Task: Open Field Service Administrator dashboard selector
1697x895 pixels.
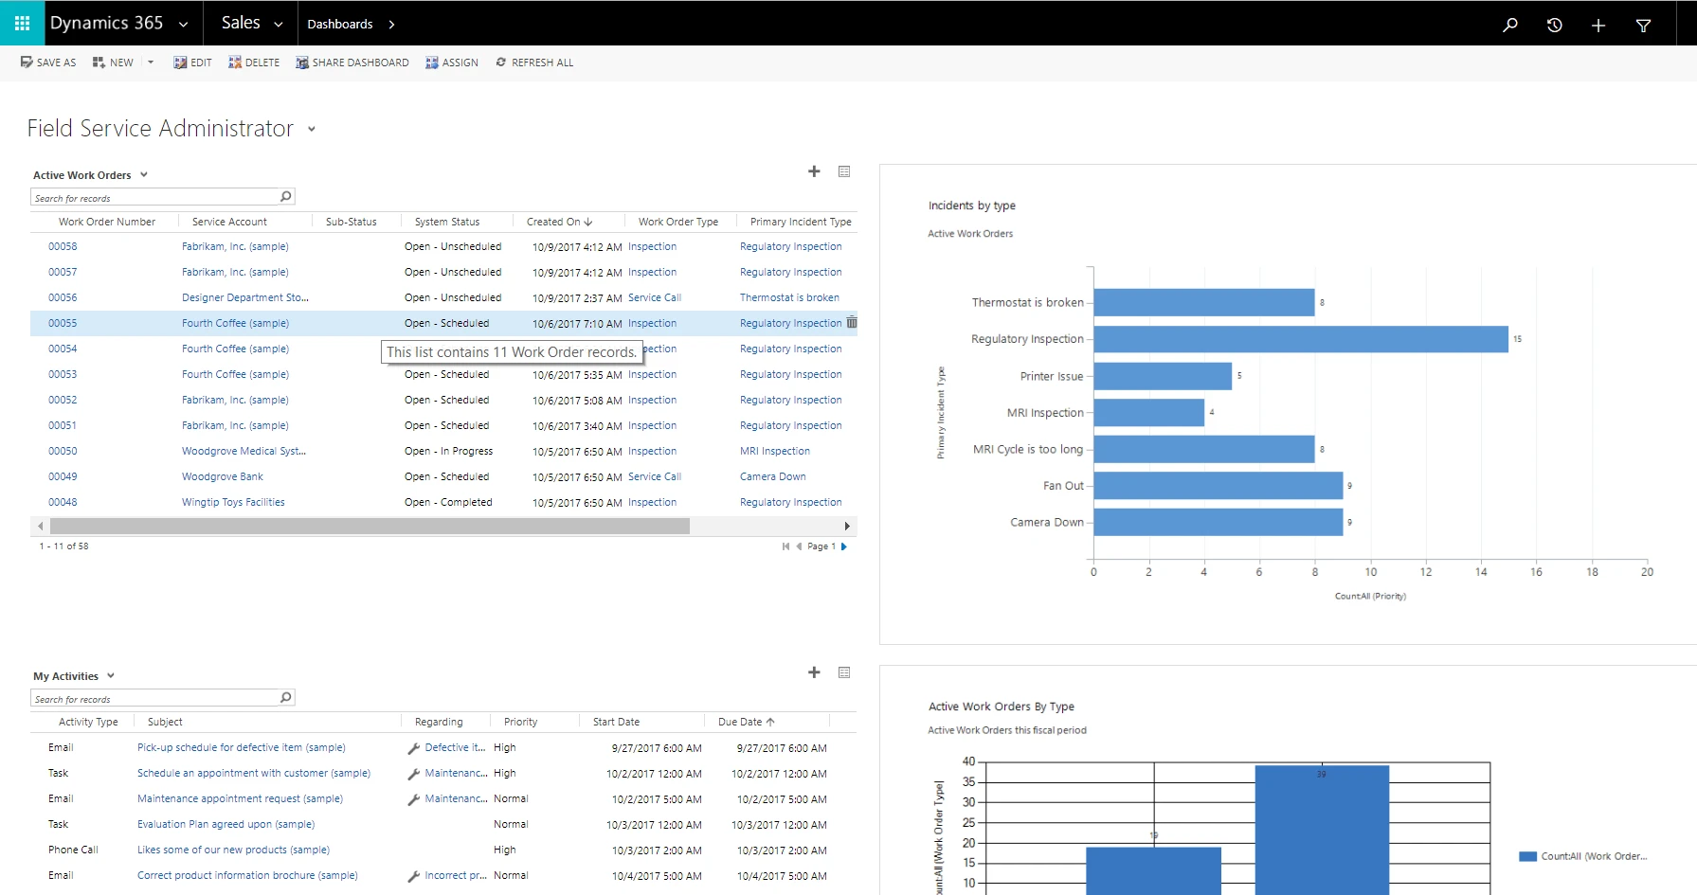Action: pos(311,130)
